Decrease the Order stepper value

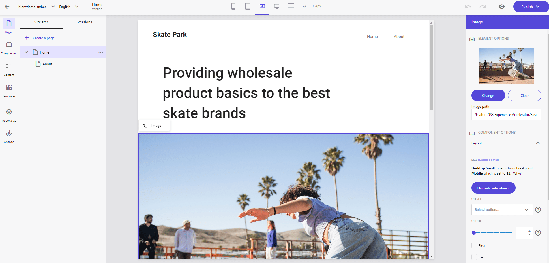point(529,234)
